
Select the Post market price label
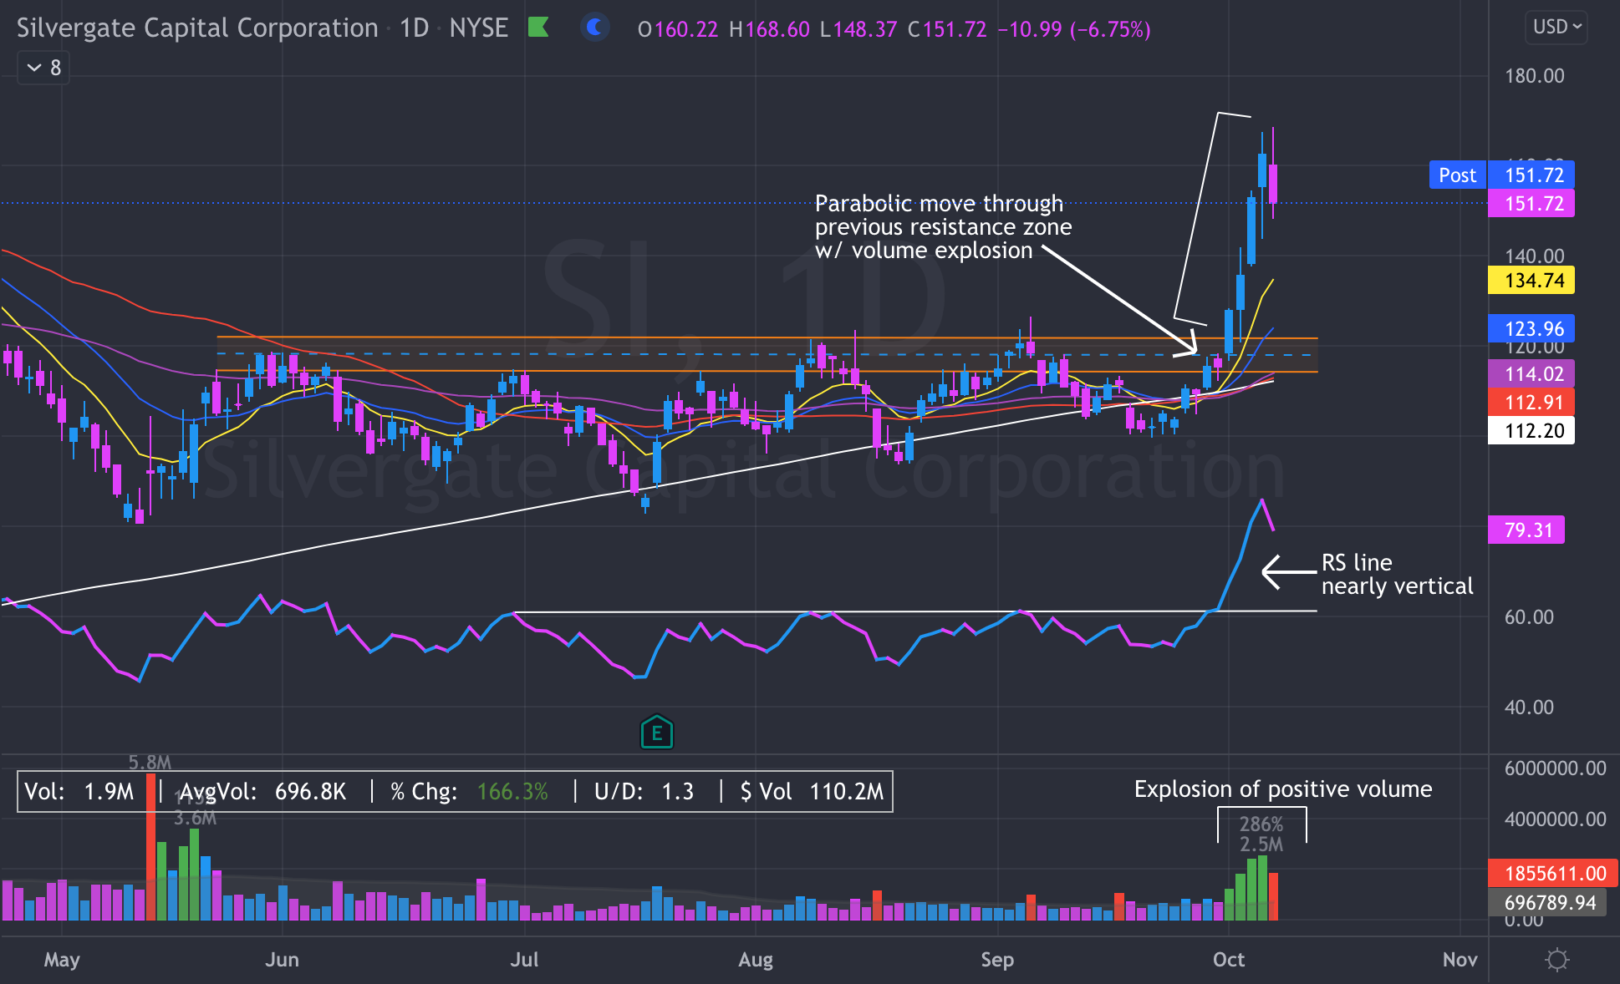(x=1457, y=175)
